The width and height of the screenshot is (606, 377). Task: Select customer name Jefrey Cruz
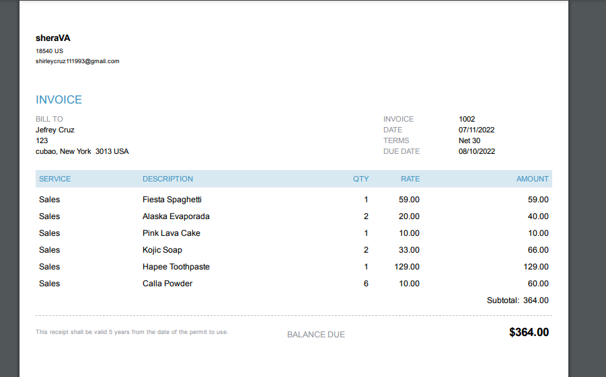click(x=55, y=130)
